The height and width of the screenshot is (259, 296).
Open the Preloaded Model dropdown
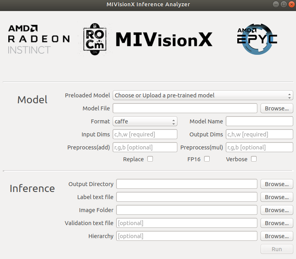click(203, 95)
